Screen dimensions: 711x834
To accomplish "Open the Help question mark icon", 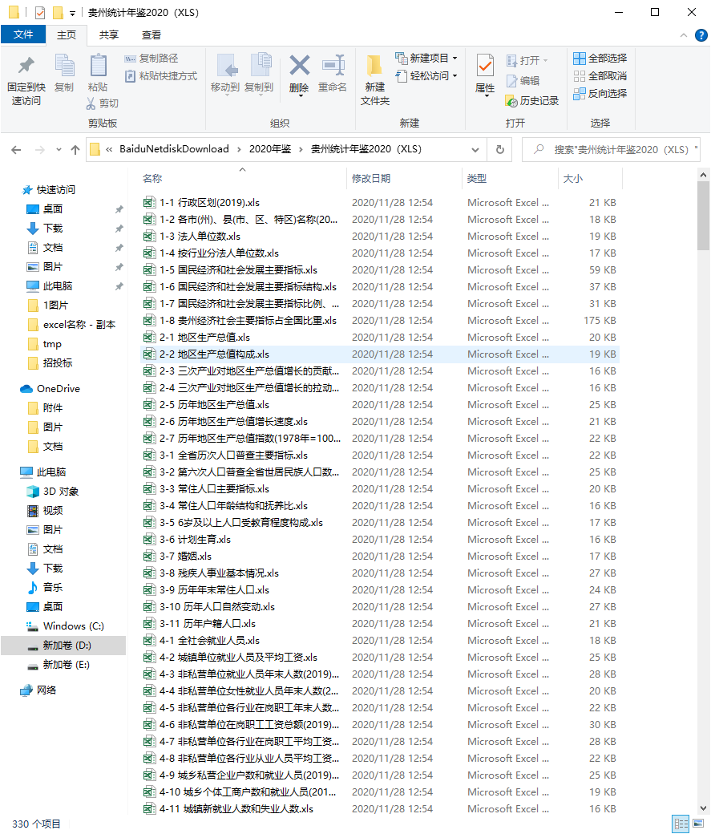I will click(701, 35).
